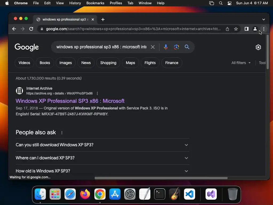This screenshot has height=205, width=273.
Task: Open Visual Studio purple icon in Dock
Action: coord(211,194)
